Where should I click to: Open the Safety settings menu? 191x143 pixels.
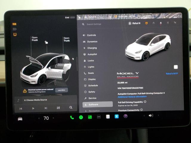(90, 92)
